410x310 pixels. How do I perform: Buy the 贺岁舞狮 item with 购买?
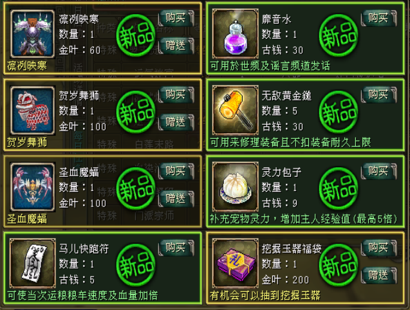[x=176, y=95]
